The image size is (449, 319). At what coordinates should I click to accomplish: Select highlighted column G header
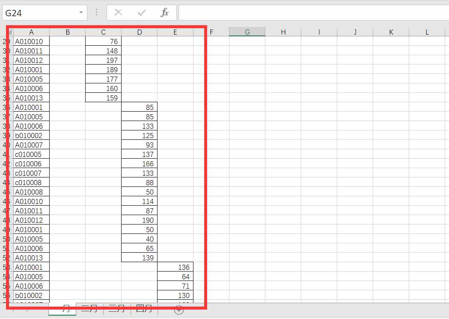[247, 32]
